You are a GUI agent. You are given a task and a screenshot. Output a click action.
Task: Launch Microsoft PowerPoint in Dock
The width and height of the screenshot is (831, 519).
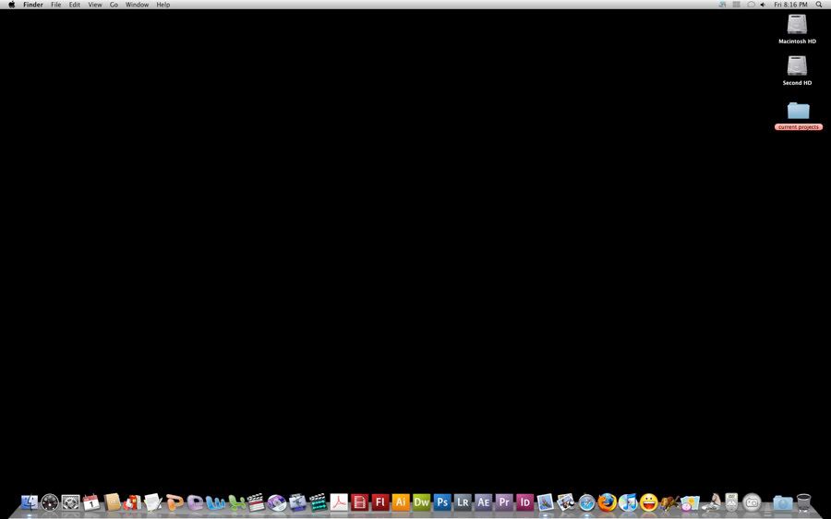click(x=174, y=502)
